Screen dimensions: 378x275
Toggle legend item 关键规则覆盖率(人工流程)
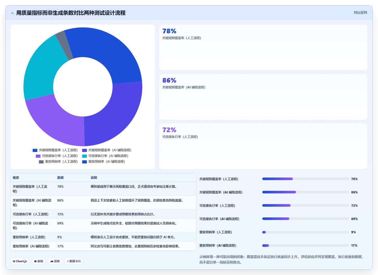pos(55,150)
